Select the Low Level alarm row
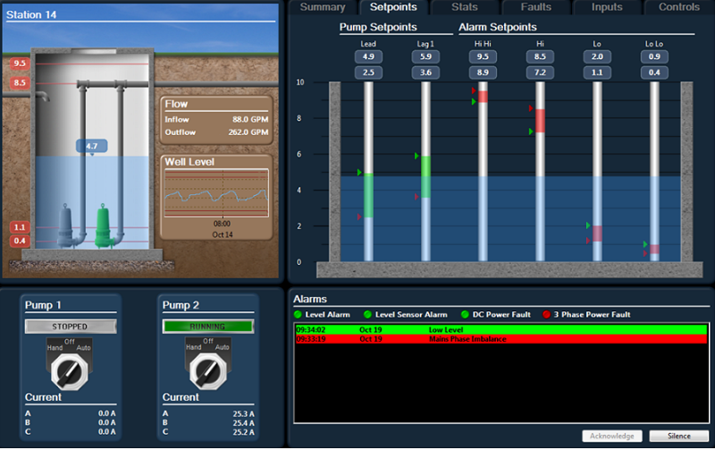Image resolution: width=715 pixels, height=450 pixels. pos(501,329)
